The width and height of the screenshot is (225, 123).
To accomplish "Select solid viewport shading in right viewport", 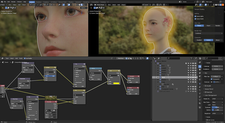I will [216, 5].
